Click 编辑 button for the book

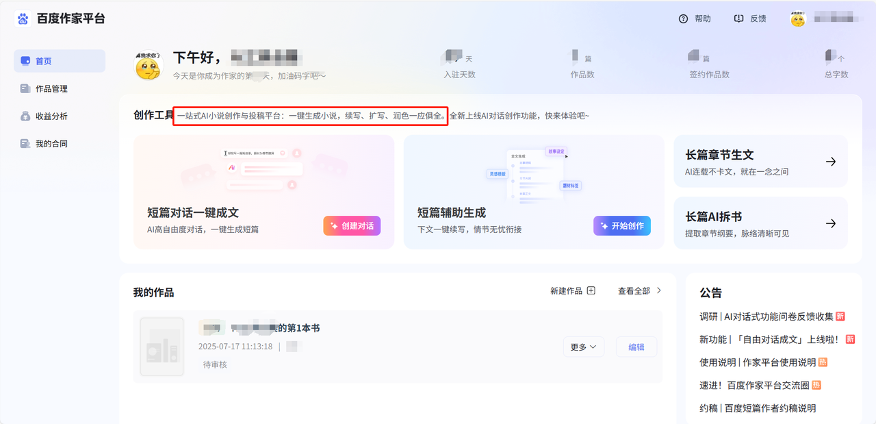point(636,347)
